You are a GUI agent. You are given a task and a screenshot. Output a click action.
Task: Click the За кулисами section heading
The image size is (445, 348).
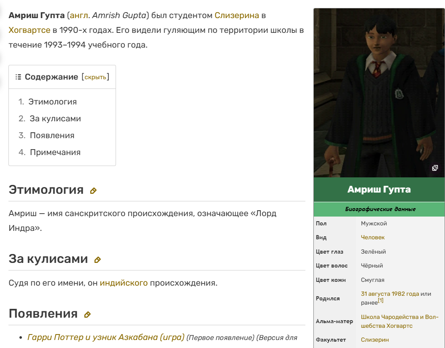48,259
